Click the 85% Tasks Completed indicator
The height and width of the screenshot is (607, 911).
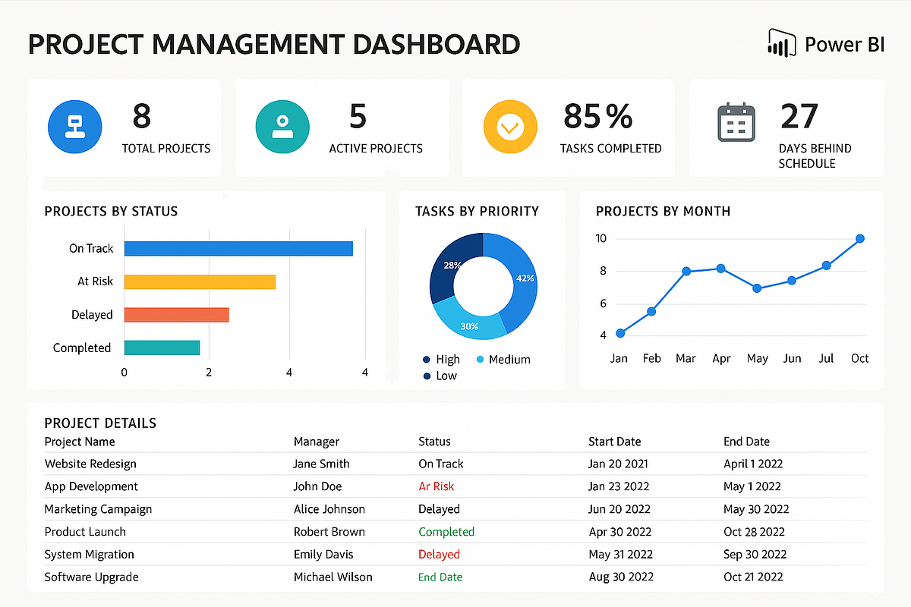599,118
